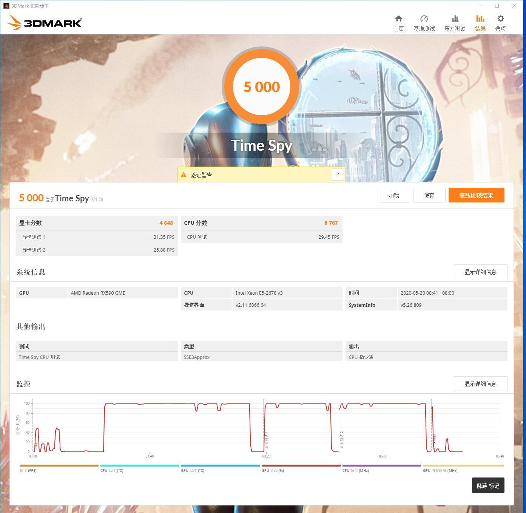
Task: Click the 加载 load button
Action: click(x=393, y=195)
